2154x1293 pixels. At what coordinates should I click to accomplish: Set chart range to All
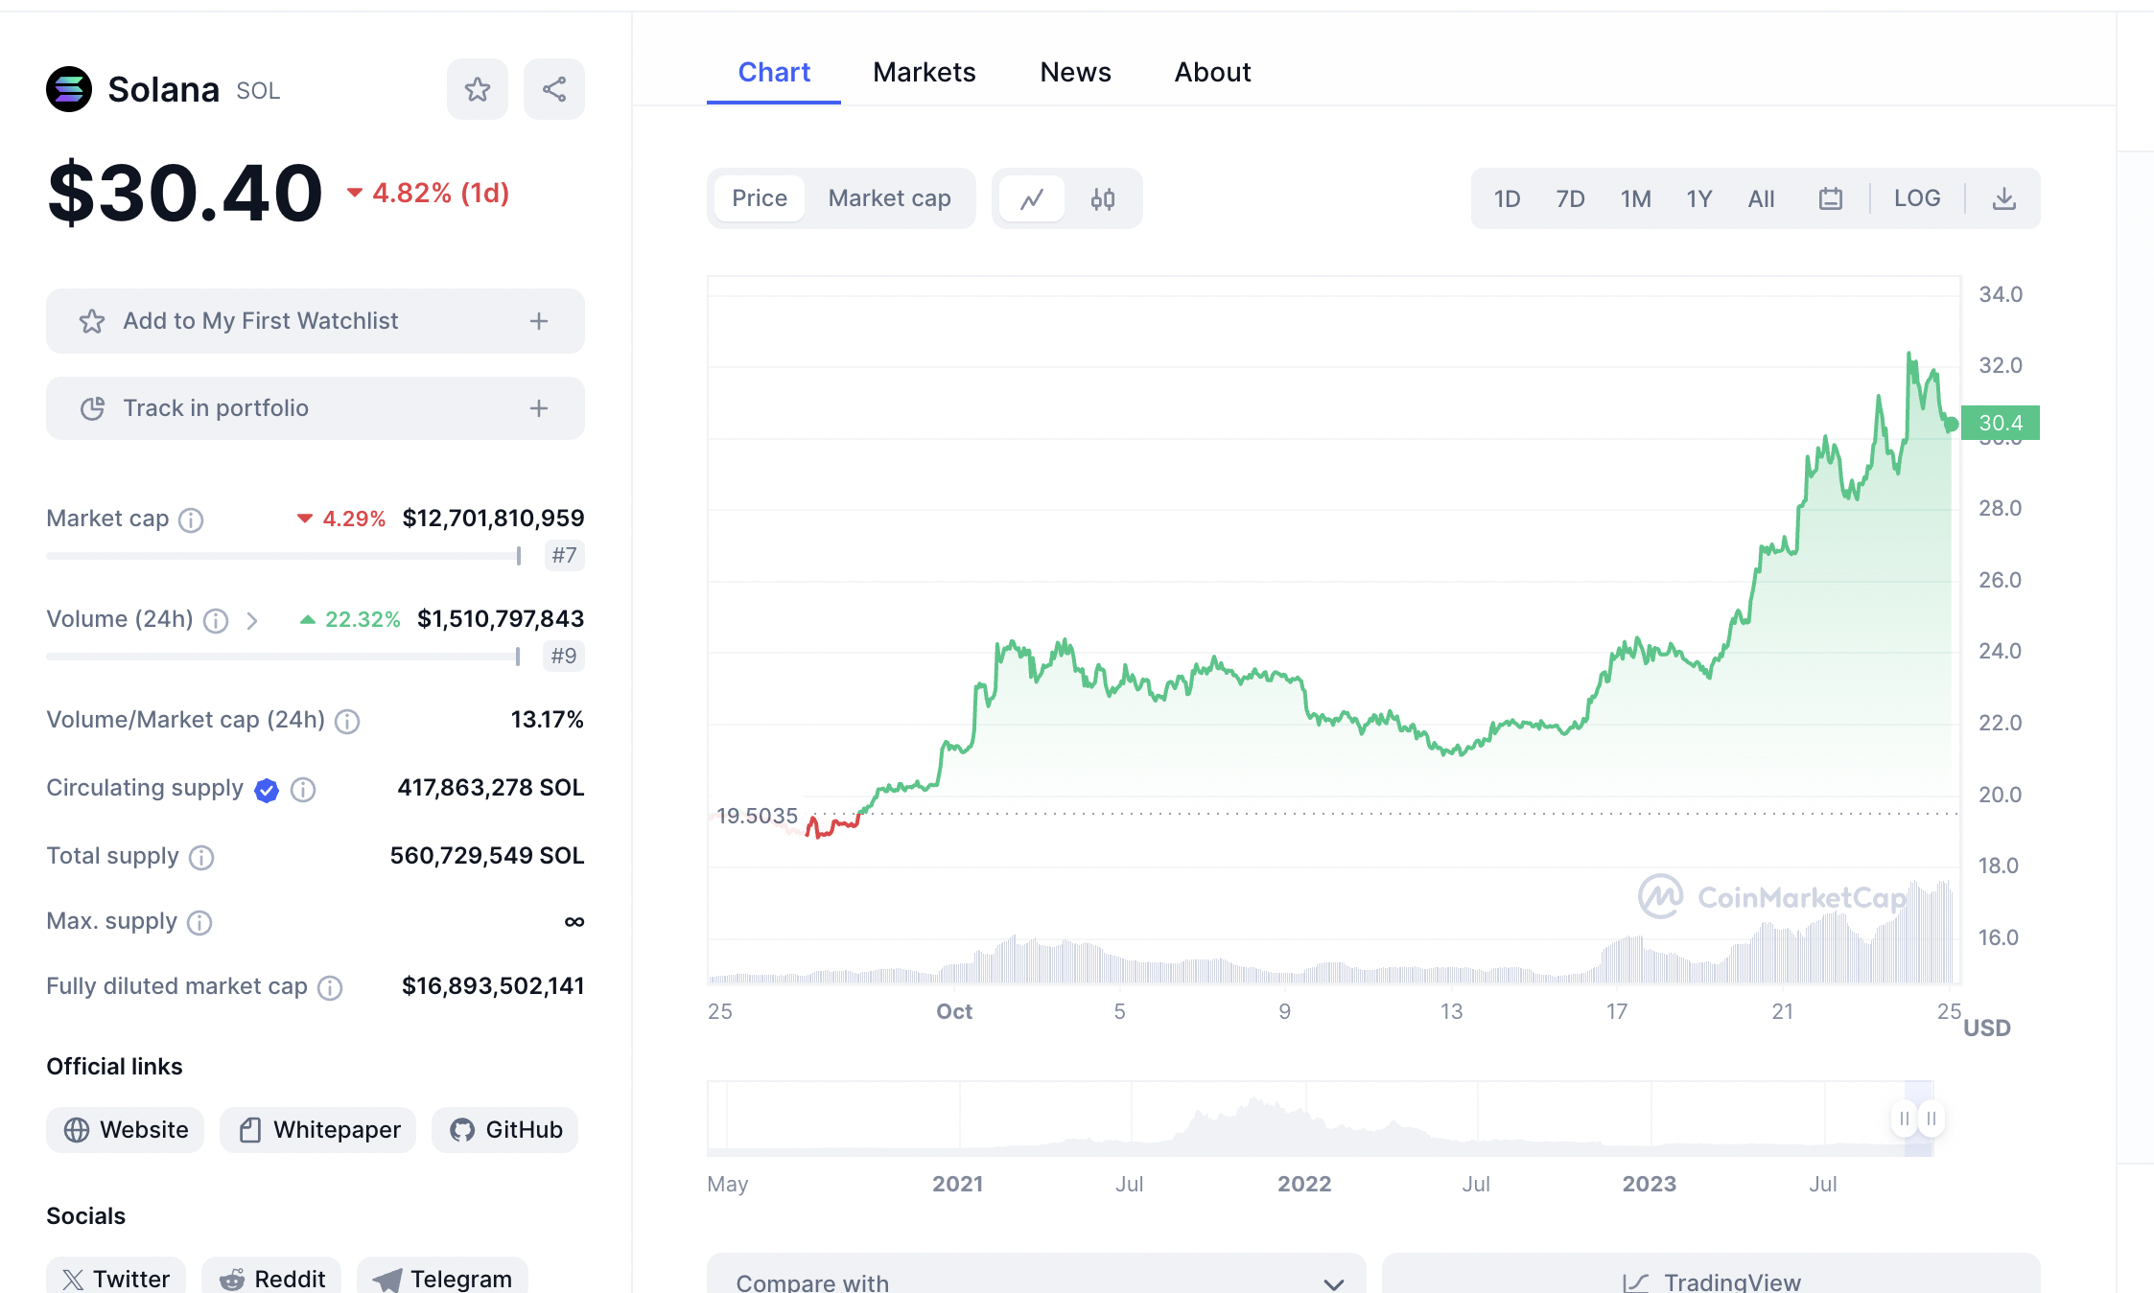click(1761, 198)
